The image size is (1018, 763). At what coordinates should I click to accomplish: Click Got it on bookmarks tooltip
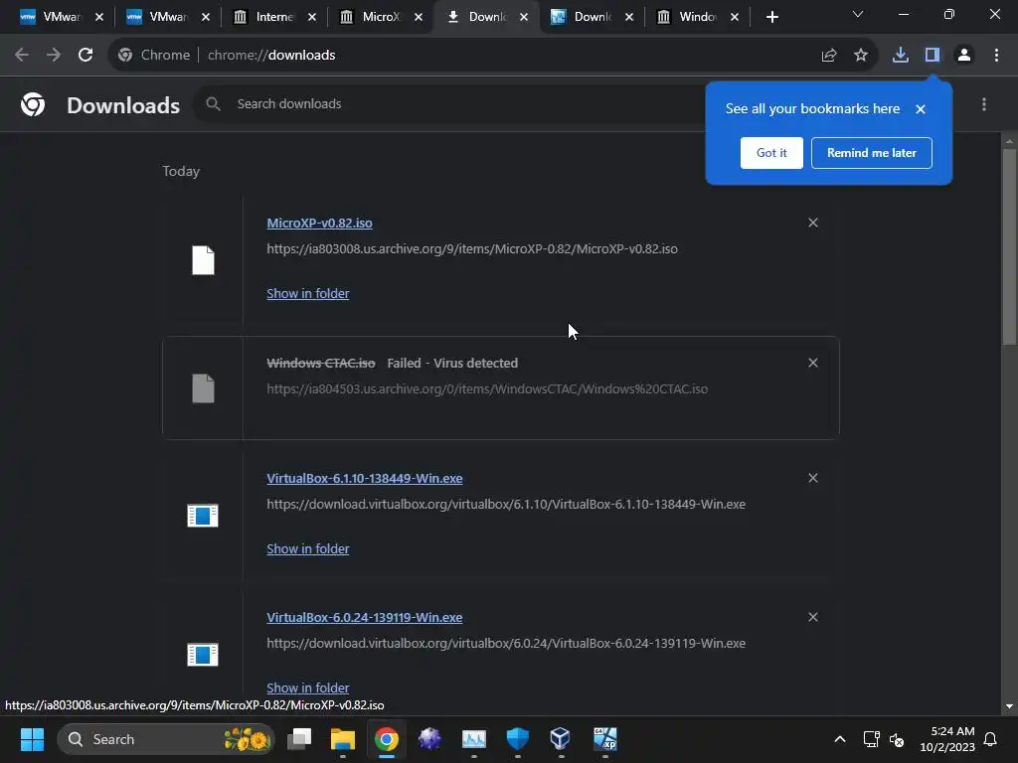771,152
